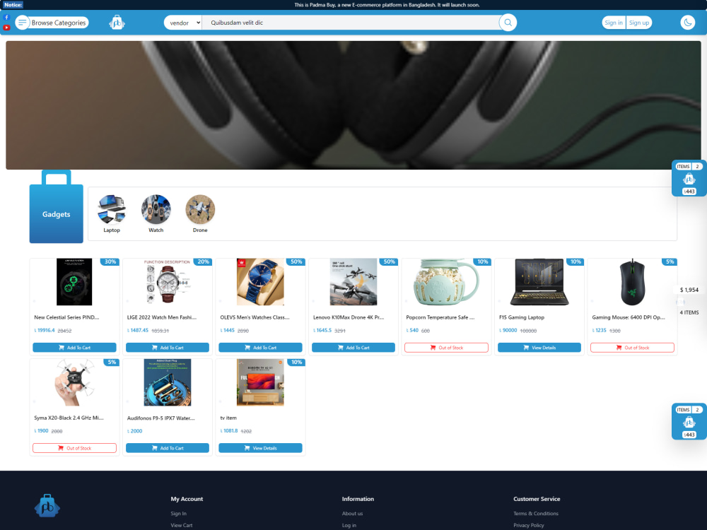This screenshot has width=707, height=530.
Task: View Details of F15 Gaming Laptop
Action: pyautogui.click(x=539, y=348)
